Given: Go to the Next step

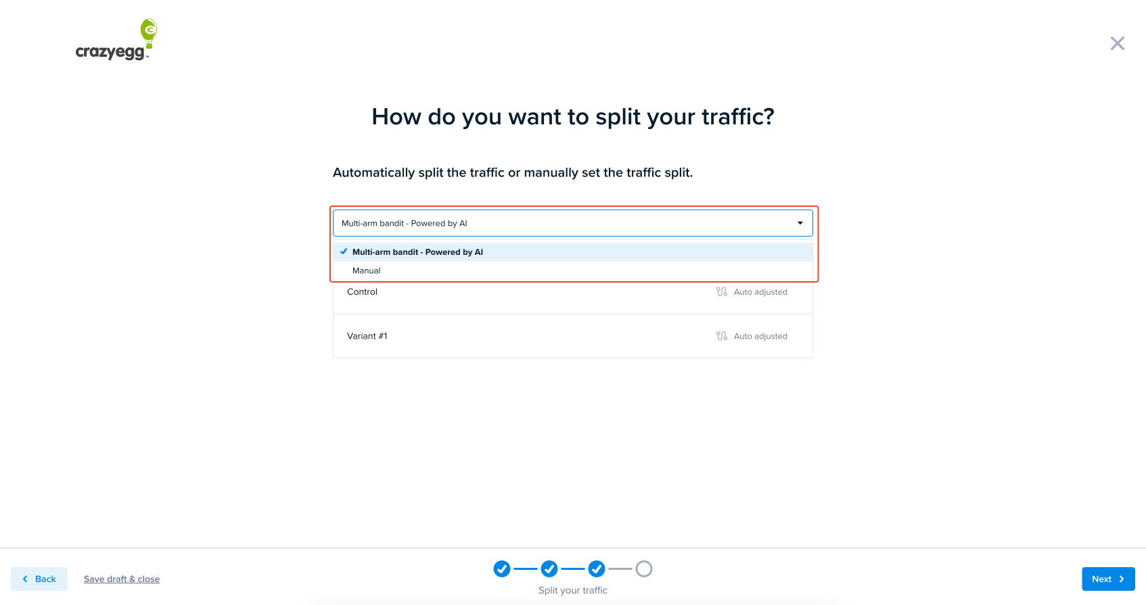Looking at the screenshot, I should click(1108, 579).
